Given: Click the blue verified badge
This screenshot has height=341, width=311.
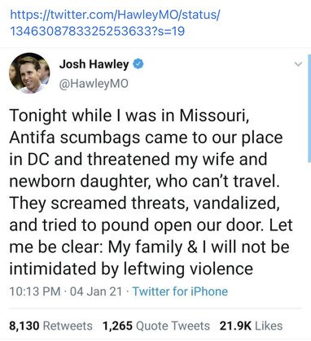Looking at the screenshot, I should point(138,64).
